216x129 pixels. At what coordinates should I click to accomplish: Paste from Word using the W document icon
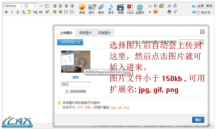156,6
